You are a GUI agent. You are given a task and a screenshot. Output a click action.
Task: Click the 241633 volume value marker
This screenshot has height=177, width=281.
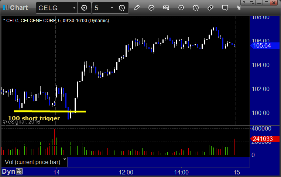point(264,139)
